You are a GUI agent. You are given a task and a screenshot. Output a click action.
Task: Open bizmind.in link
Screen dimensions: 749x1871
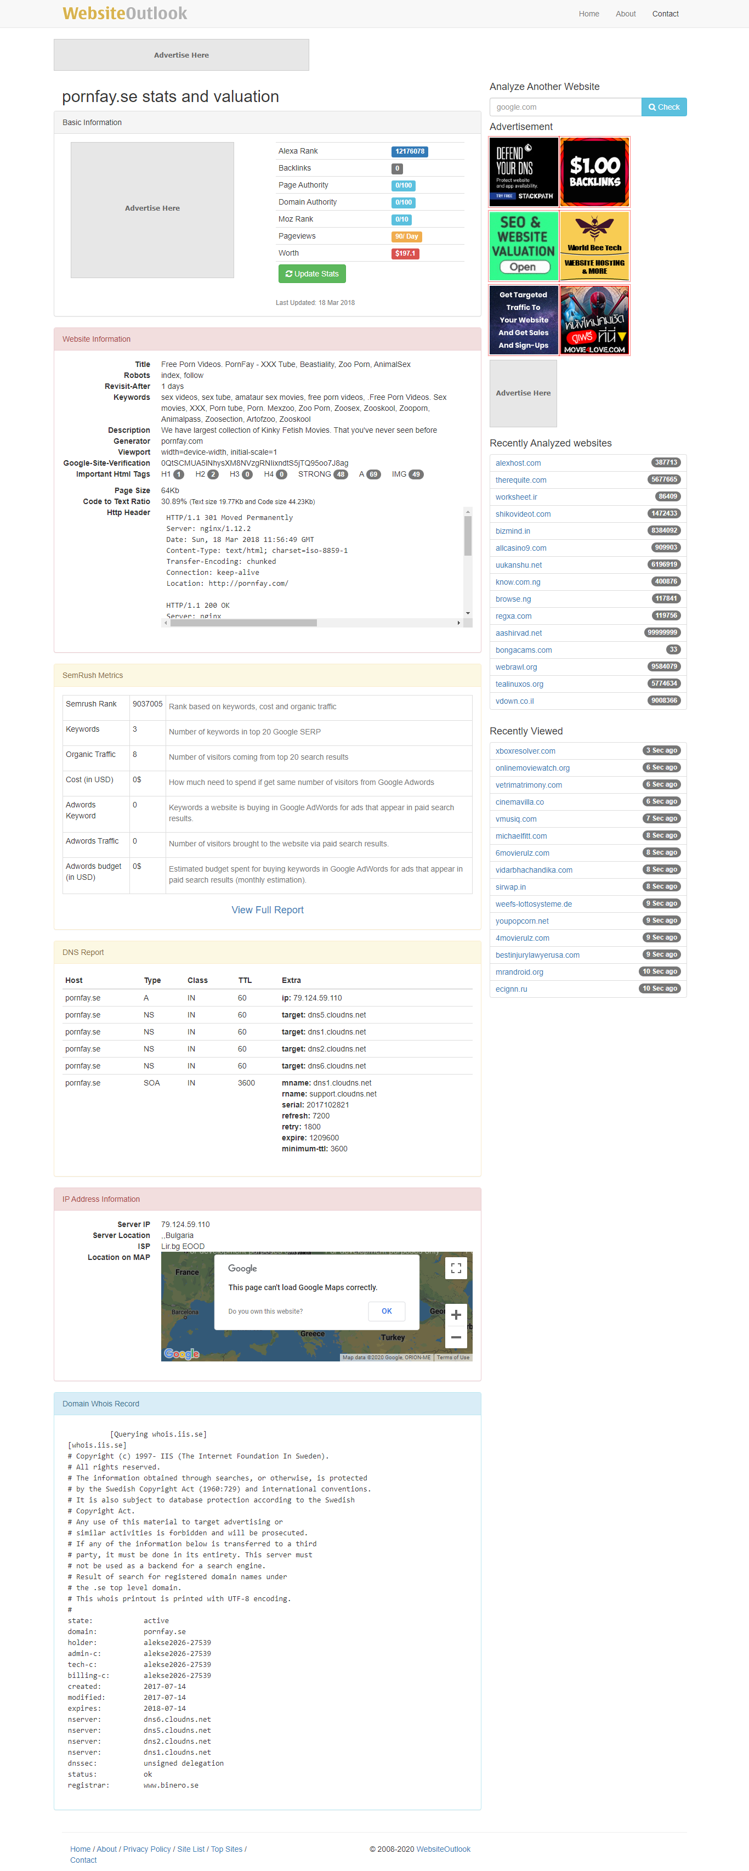click(512, 531)
